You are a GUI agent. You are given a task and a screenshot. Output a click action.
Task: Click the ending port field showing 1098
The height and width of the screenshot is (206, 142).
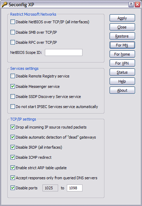(74, 188)
